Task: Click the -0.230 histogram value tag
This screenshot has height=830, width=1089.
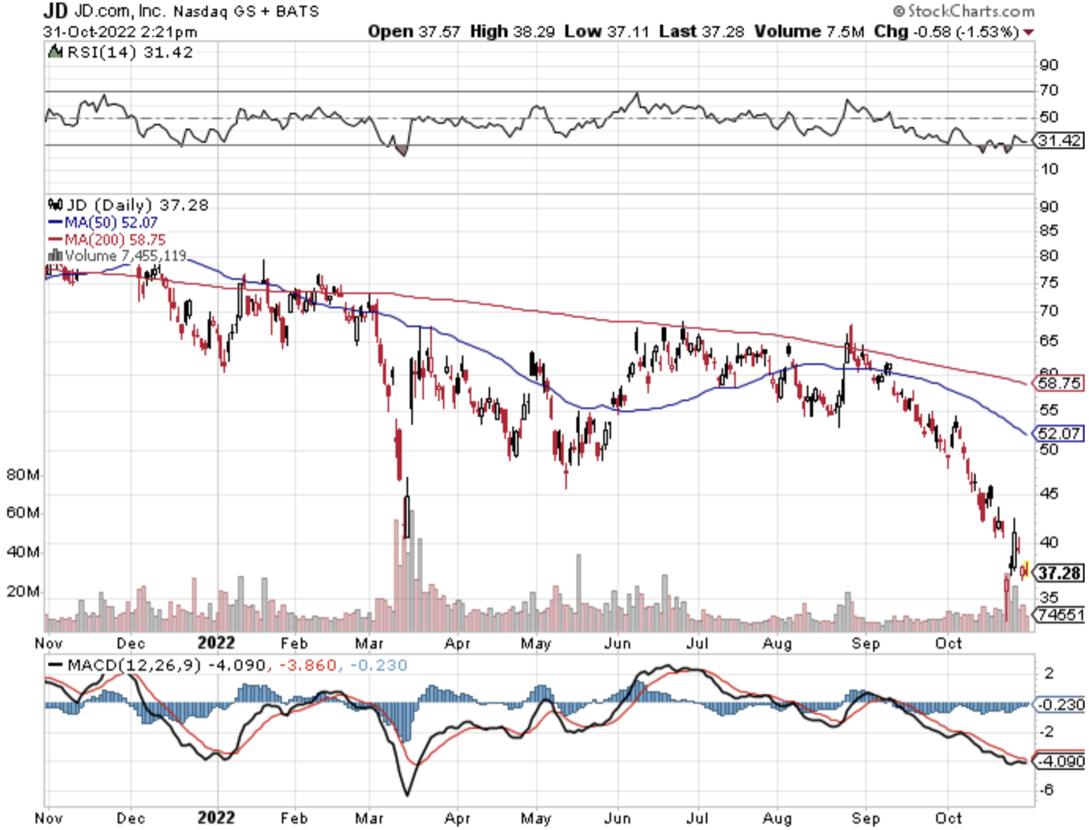Action: (1059, 704)
